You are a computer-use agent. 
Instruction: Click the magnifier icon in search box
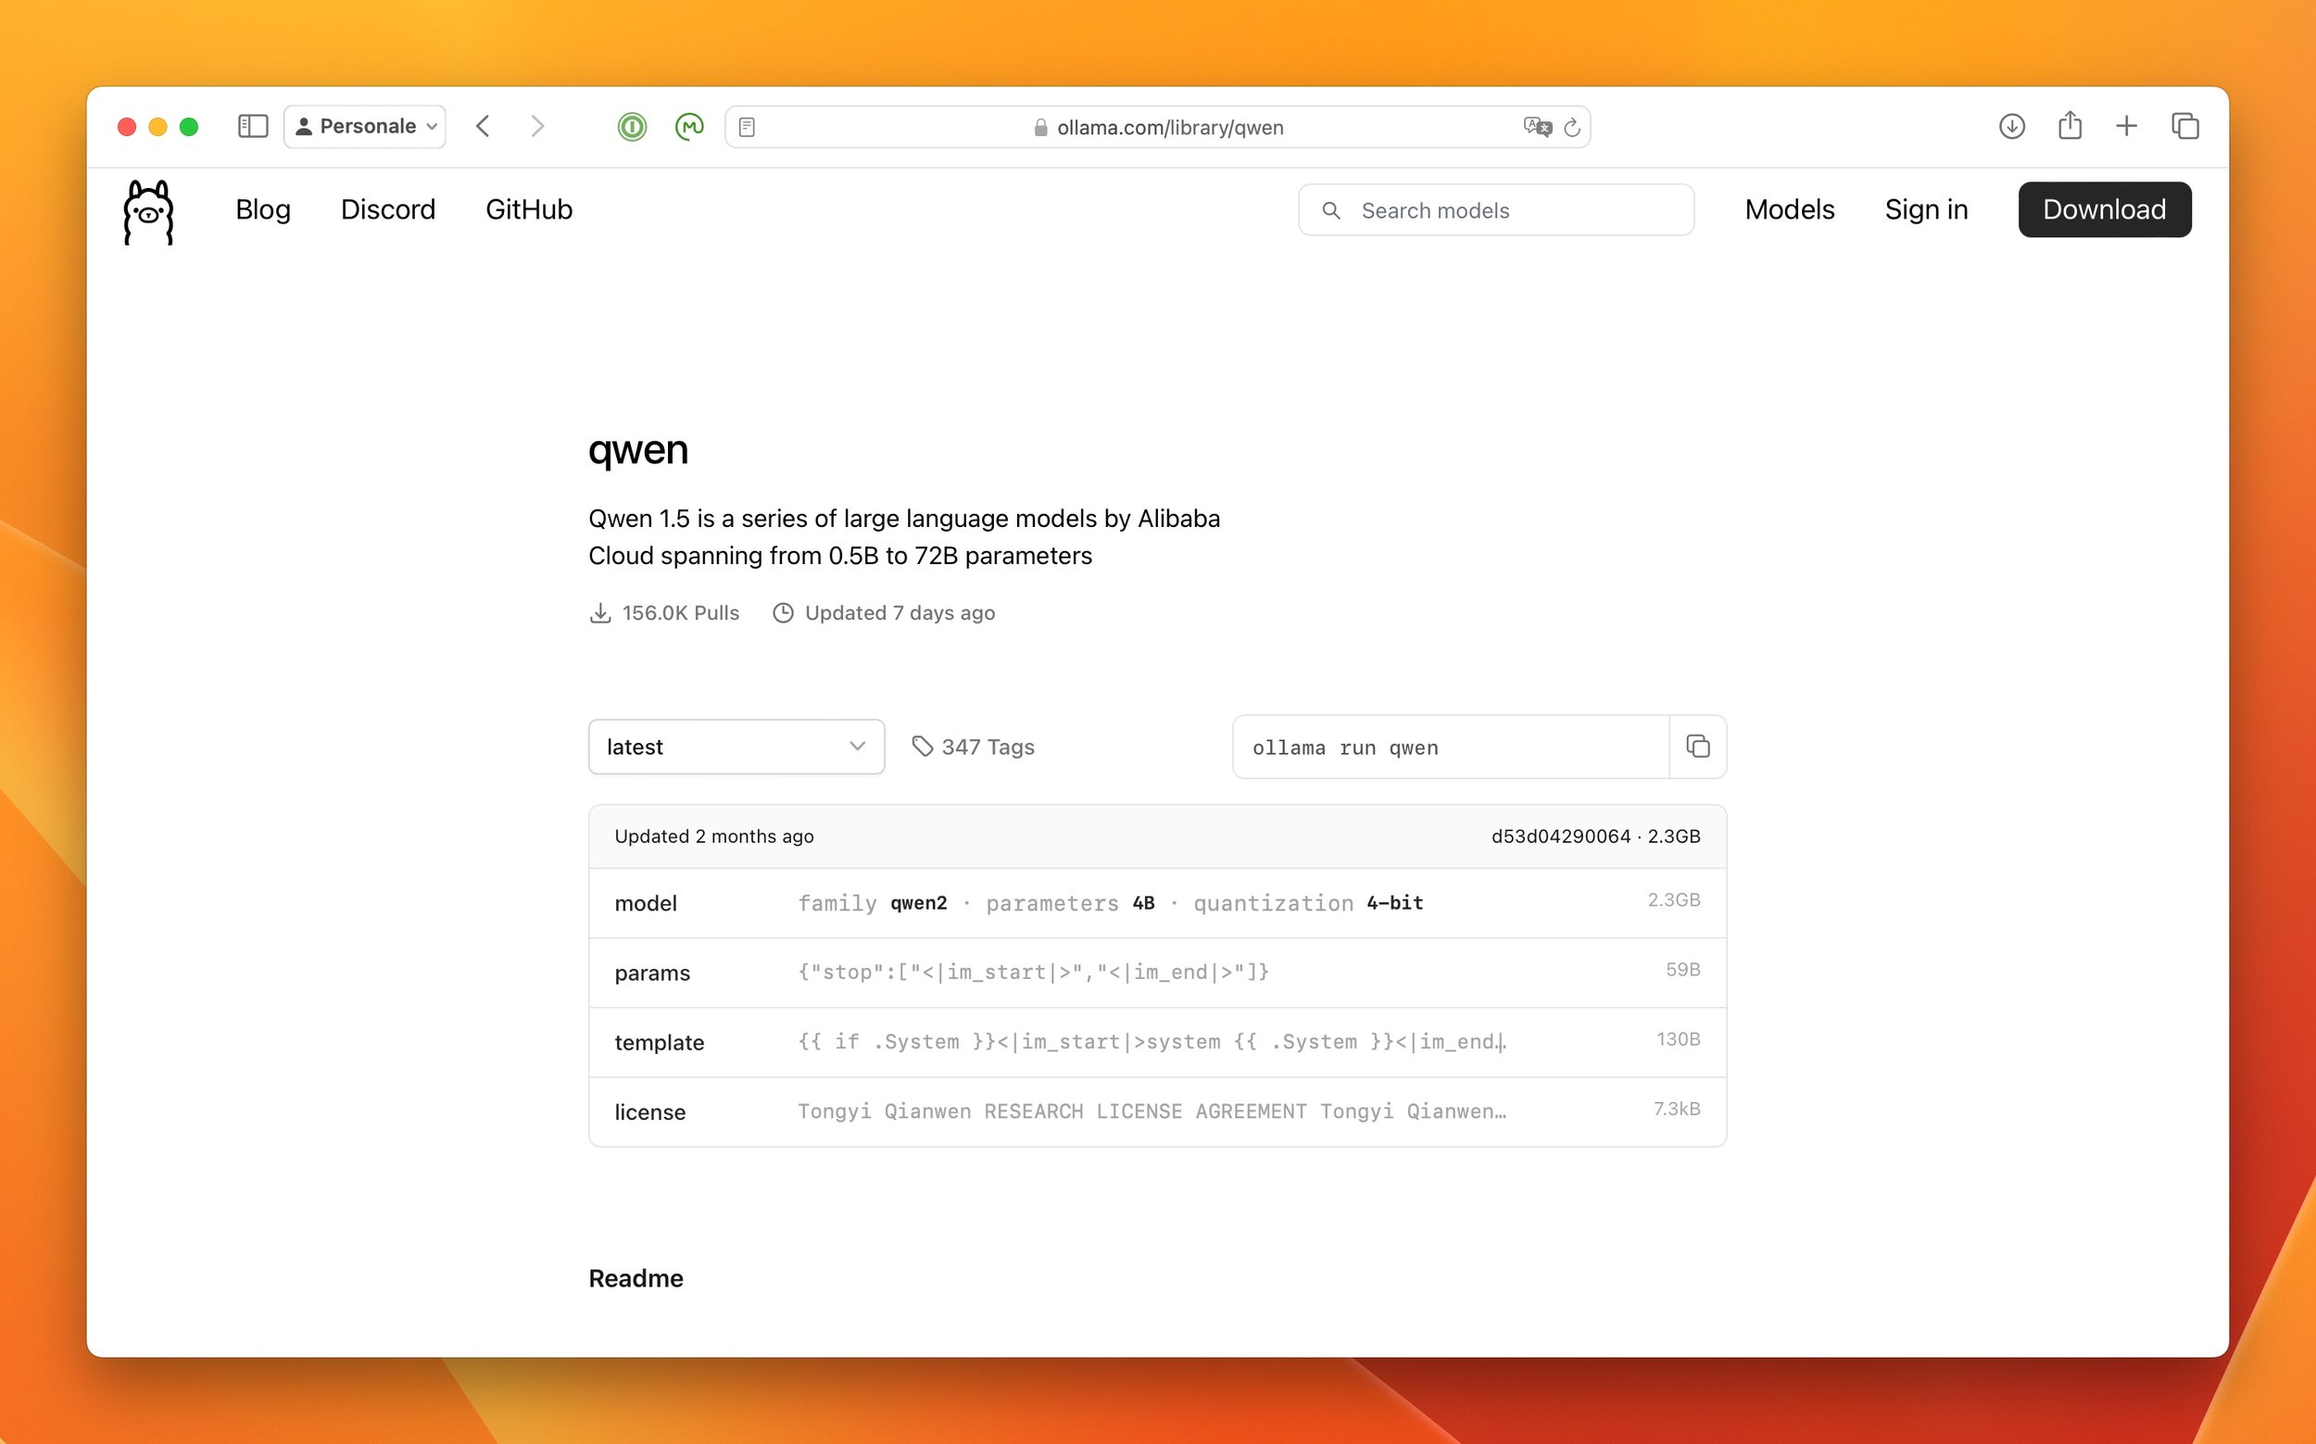point(1330,210)
